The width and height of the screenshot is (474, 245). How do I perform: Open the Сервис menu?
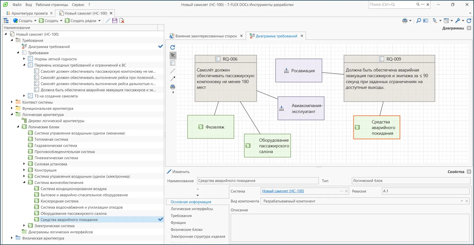[x=78, y=5]
